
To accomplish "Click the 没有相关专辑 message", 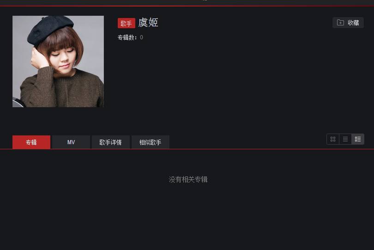I will tap(188, 179).
